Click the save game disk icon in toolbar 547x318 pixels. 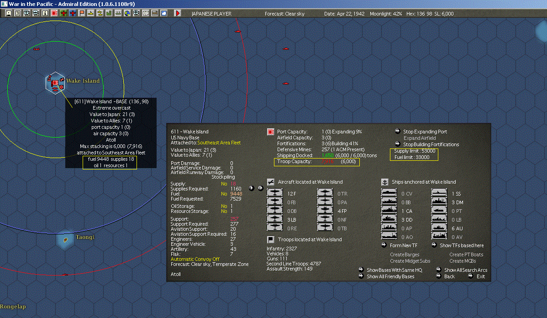9,13
